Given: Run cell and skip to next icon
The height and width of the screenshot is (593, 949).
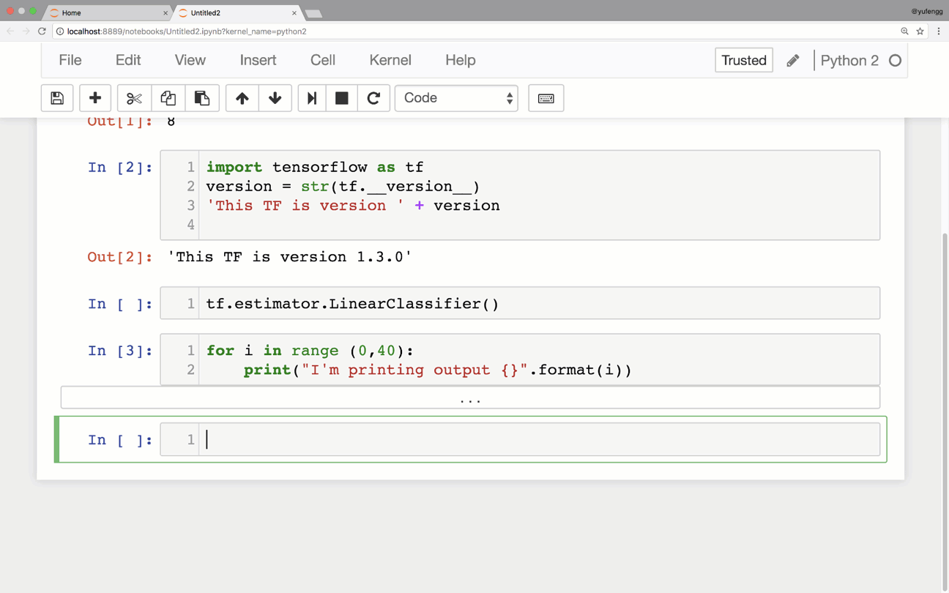Looking at the screenshot, I should (312, 98).
